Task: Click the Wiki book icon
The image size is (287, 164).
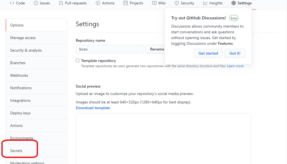Action: (154, 3)
